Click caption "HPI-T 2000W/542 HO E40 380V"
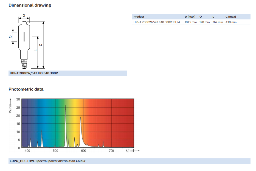 tap(34, 73)
